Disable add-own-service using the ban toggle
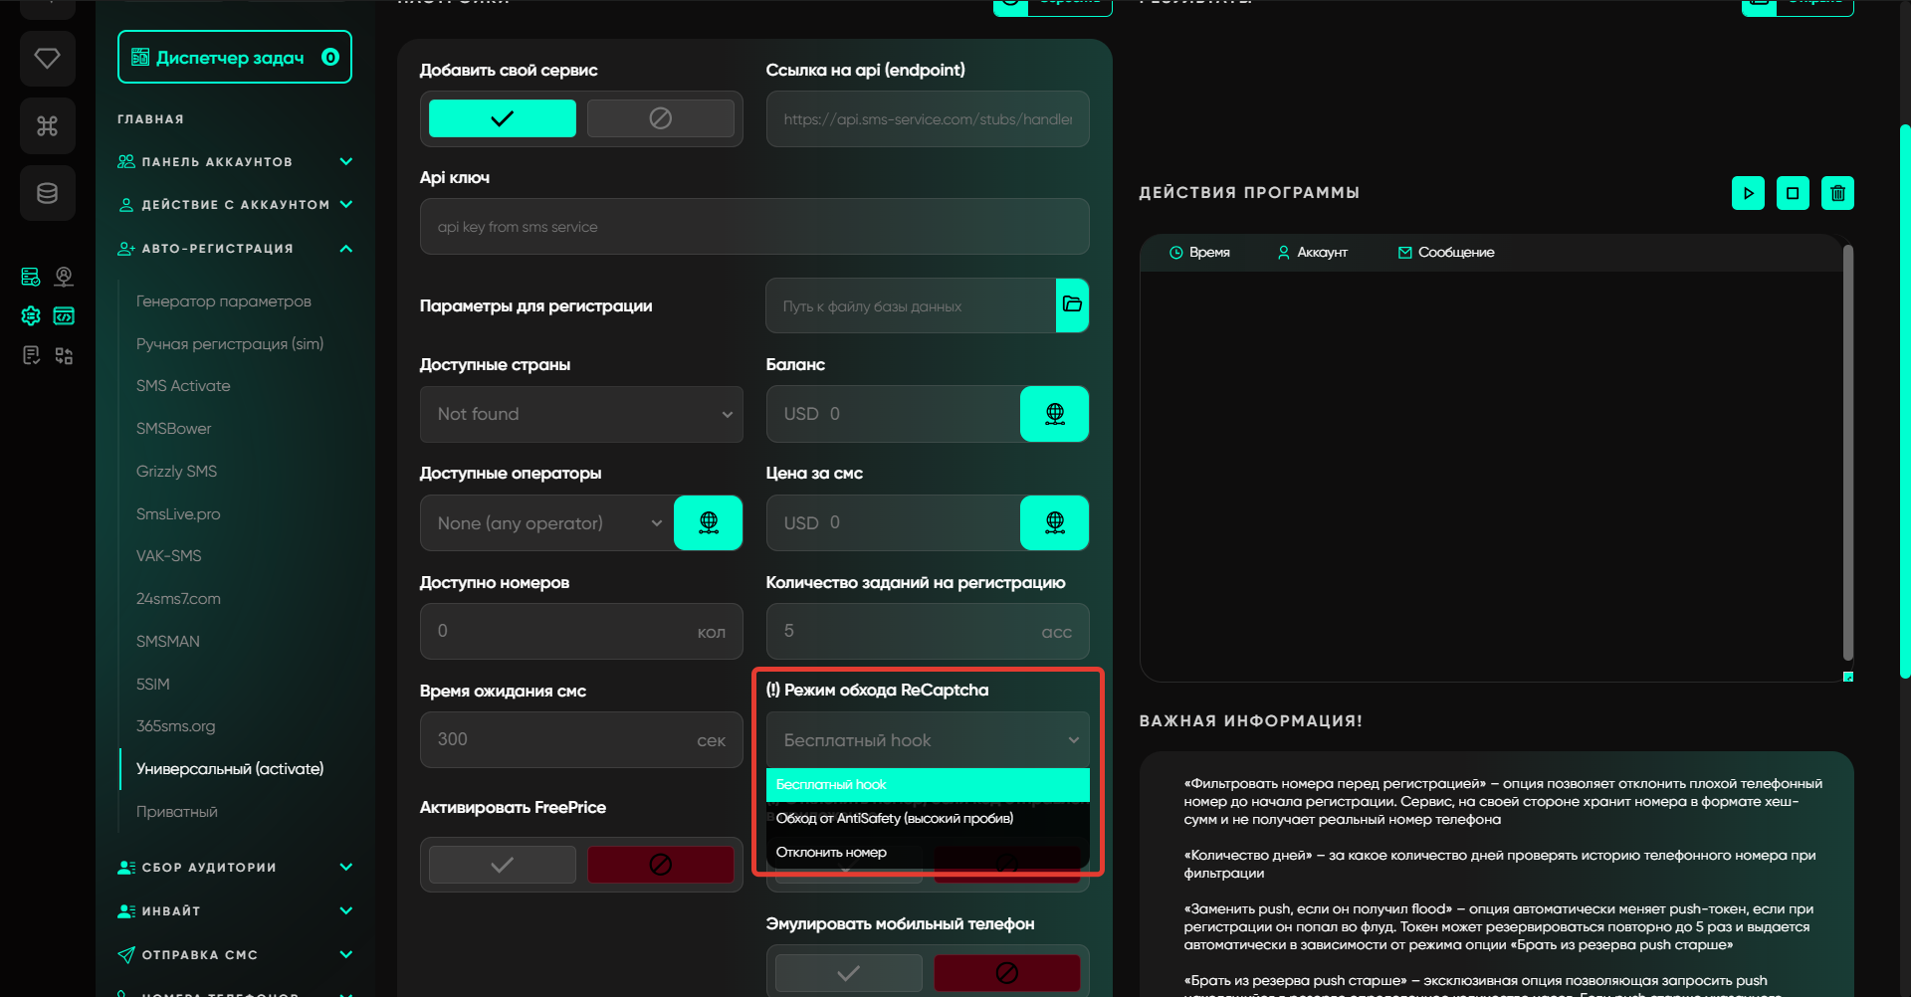Image resolution: width=1911 pixels, height=997 pixels. point(660,118)
